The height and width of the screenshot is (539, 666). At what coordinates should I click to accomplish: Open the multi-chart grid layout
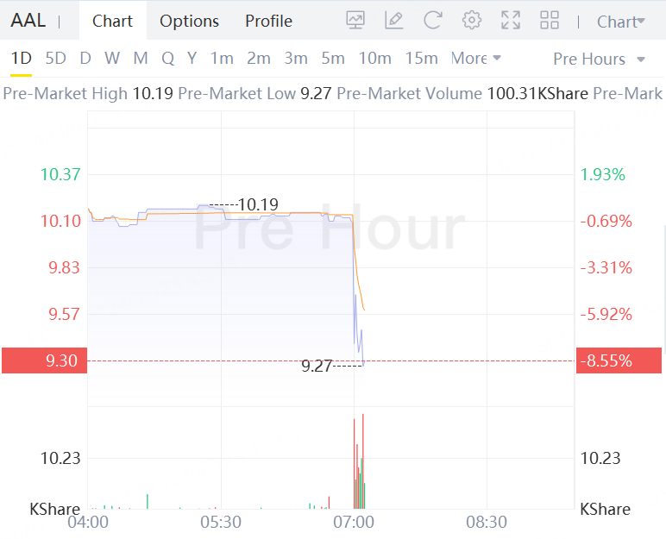point(549,21)
